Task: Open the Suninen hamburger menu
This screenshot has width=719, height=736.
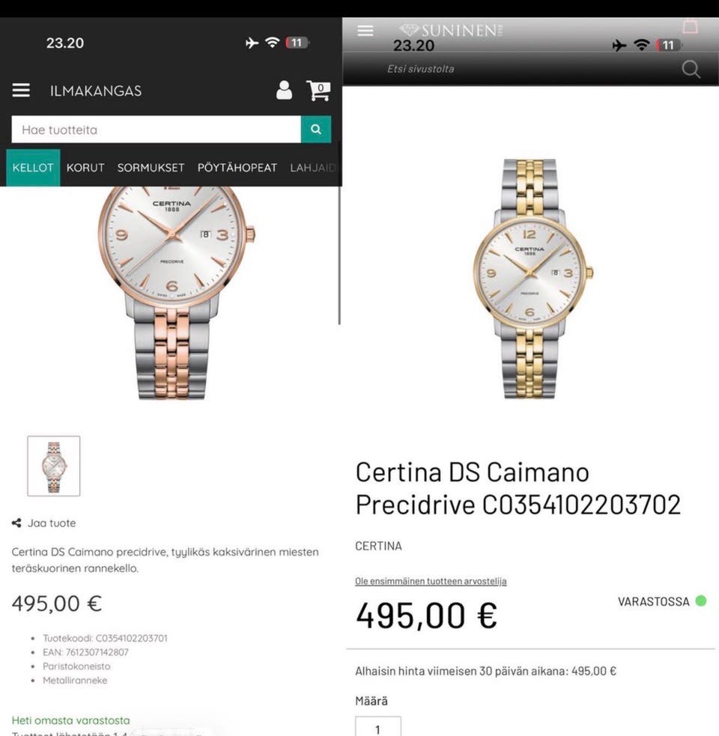Action: [x=365, y=31]
